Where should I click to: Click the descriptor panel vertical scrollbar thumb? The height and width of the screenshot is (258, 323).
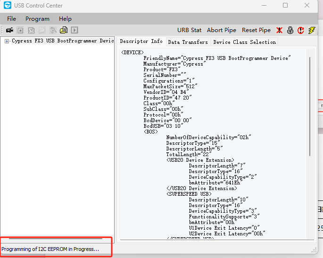point(310,107)
